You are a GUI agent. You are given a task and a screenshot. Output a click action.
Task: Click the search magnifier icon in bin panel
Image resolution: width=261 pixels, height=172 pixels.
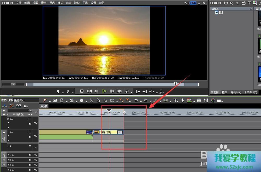(232, 3)
